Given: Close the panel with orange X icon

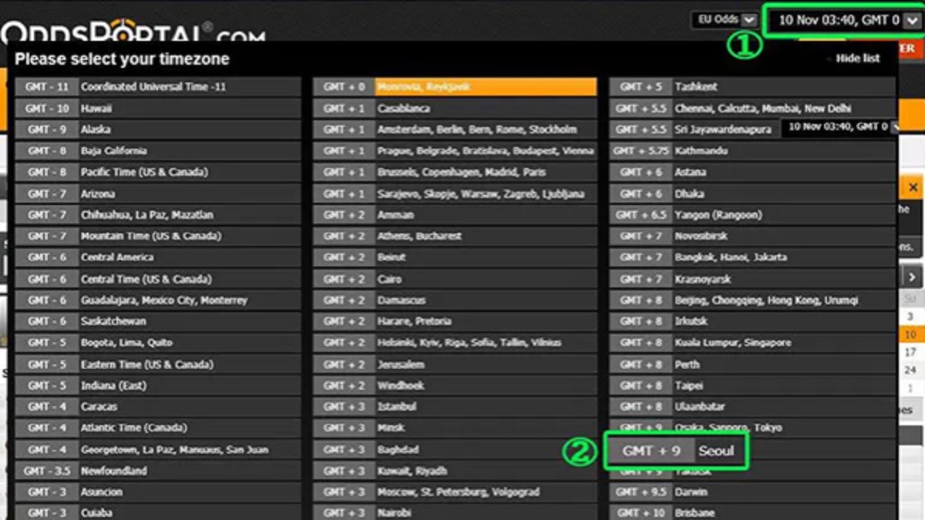Looking at the screenshot, I should [913, 187].
